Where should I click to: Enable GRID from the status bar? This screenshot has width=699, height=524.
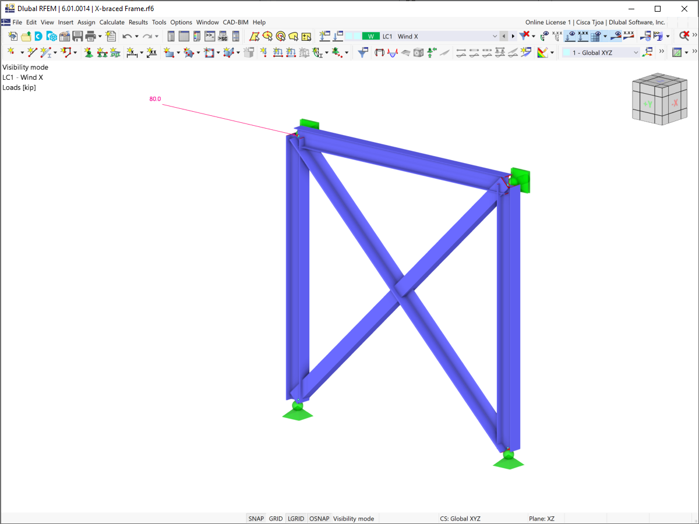[x=276, y=518]
